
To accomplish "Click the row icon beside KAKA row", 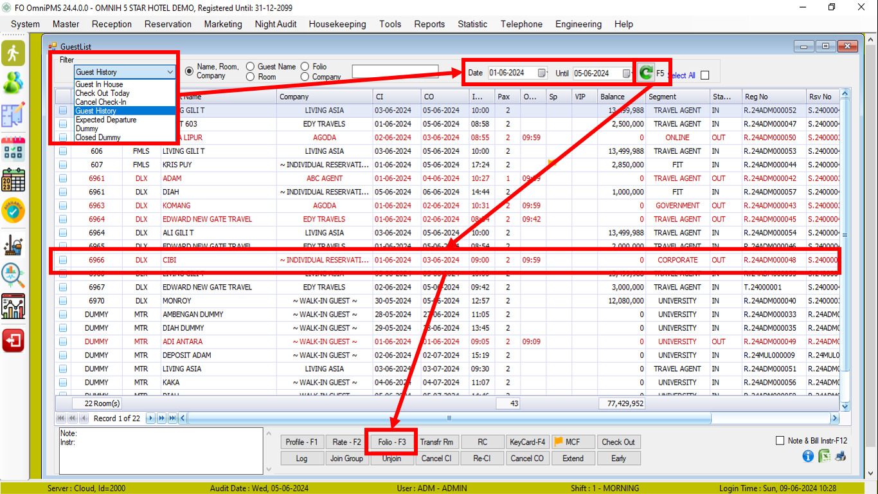I will 63,382.
